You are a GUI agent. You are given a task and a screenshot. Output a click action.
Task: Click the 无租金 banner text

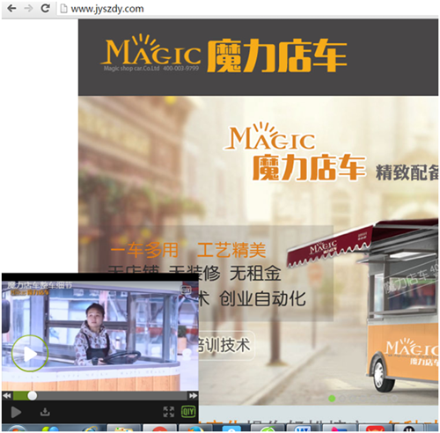click(x=255, y=274)
